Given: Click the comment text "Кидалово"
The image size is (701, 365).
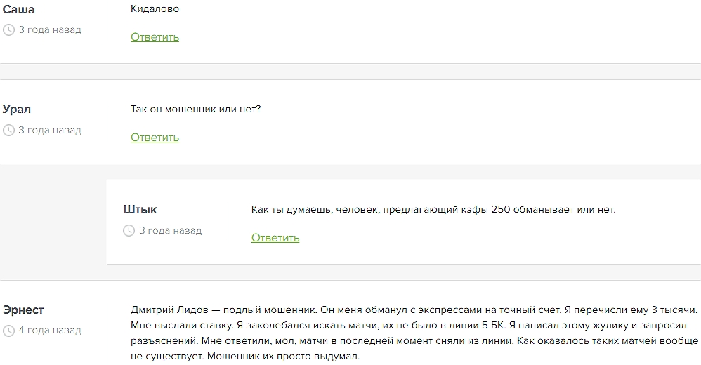Looking at the screenshot, I should (x=155, y=9).
